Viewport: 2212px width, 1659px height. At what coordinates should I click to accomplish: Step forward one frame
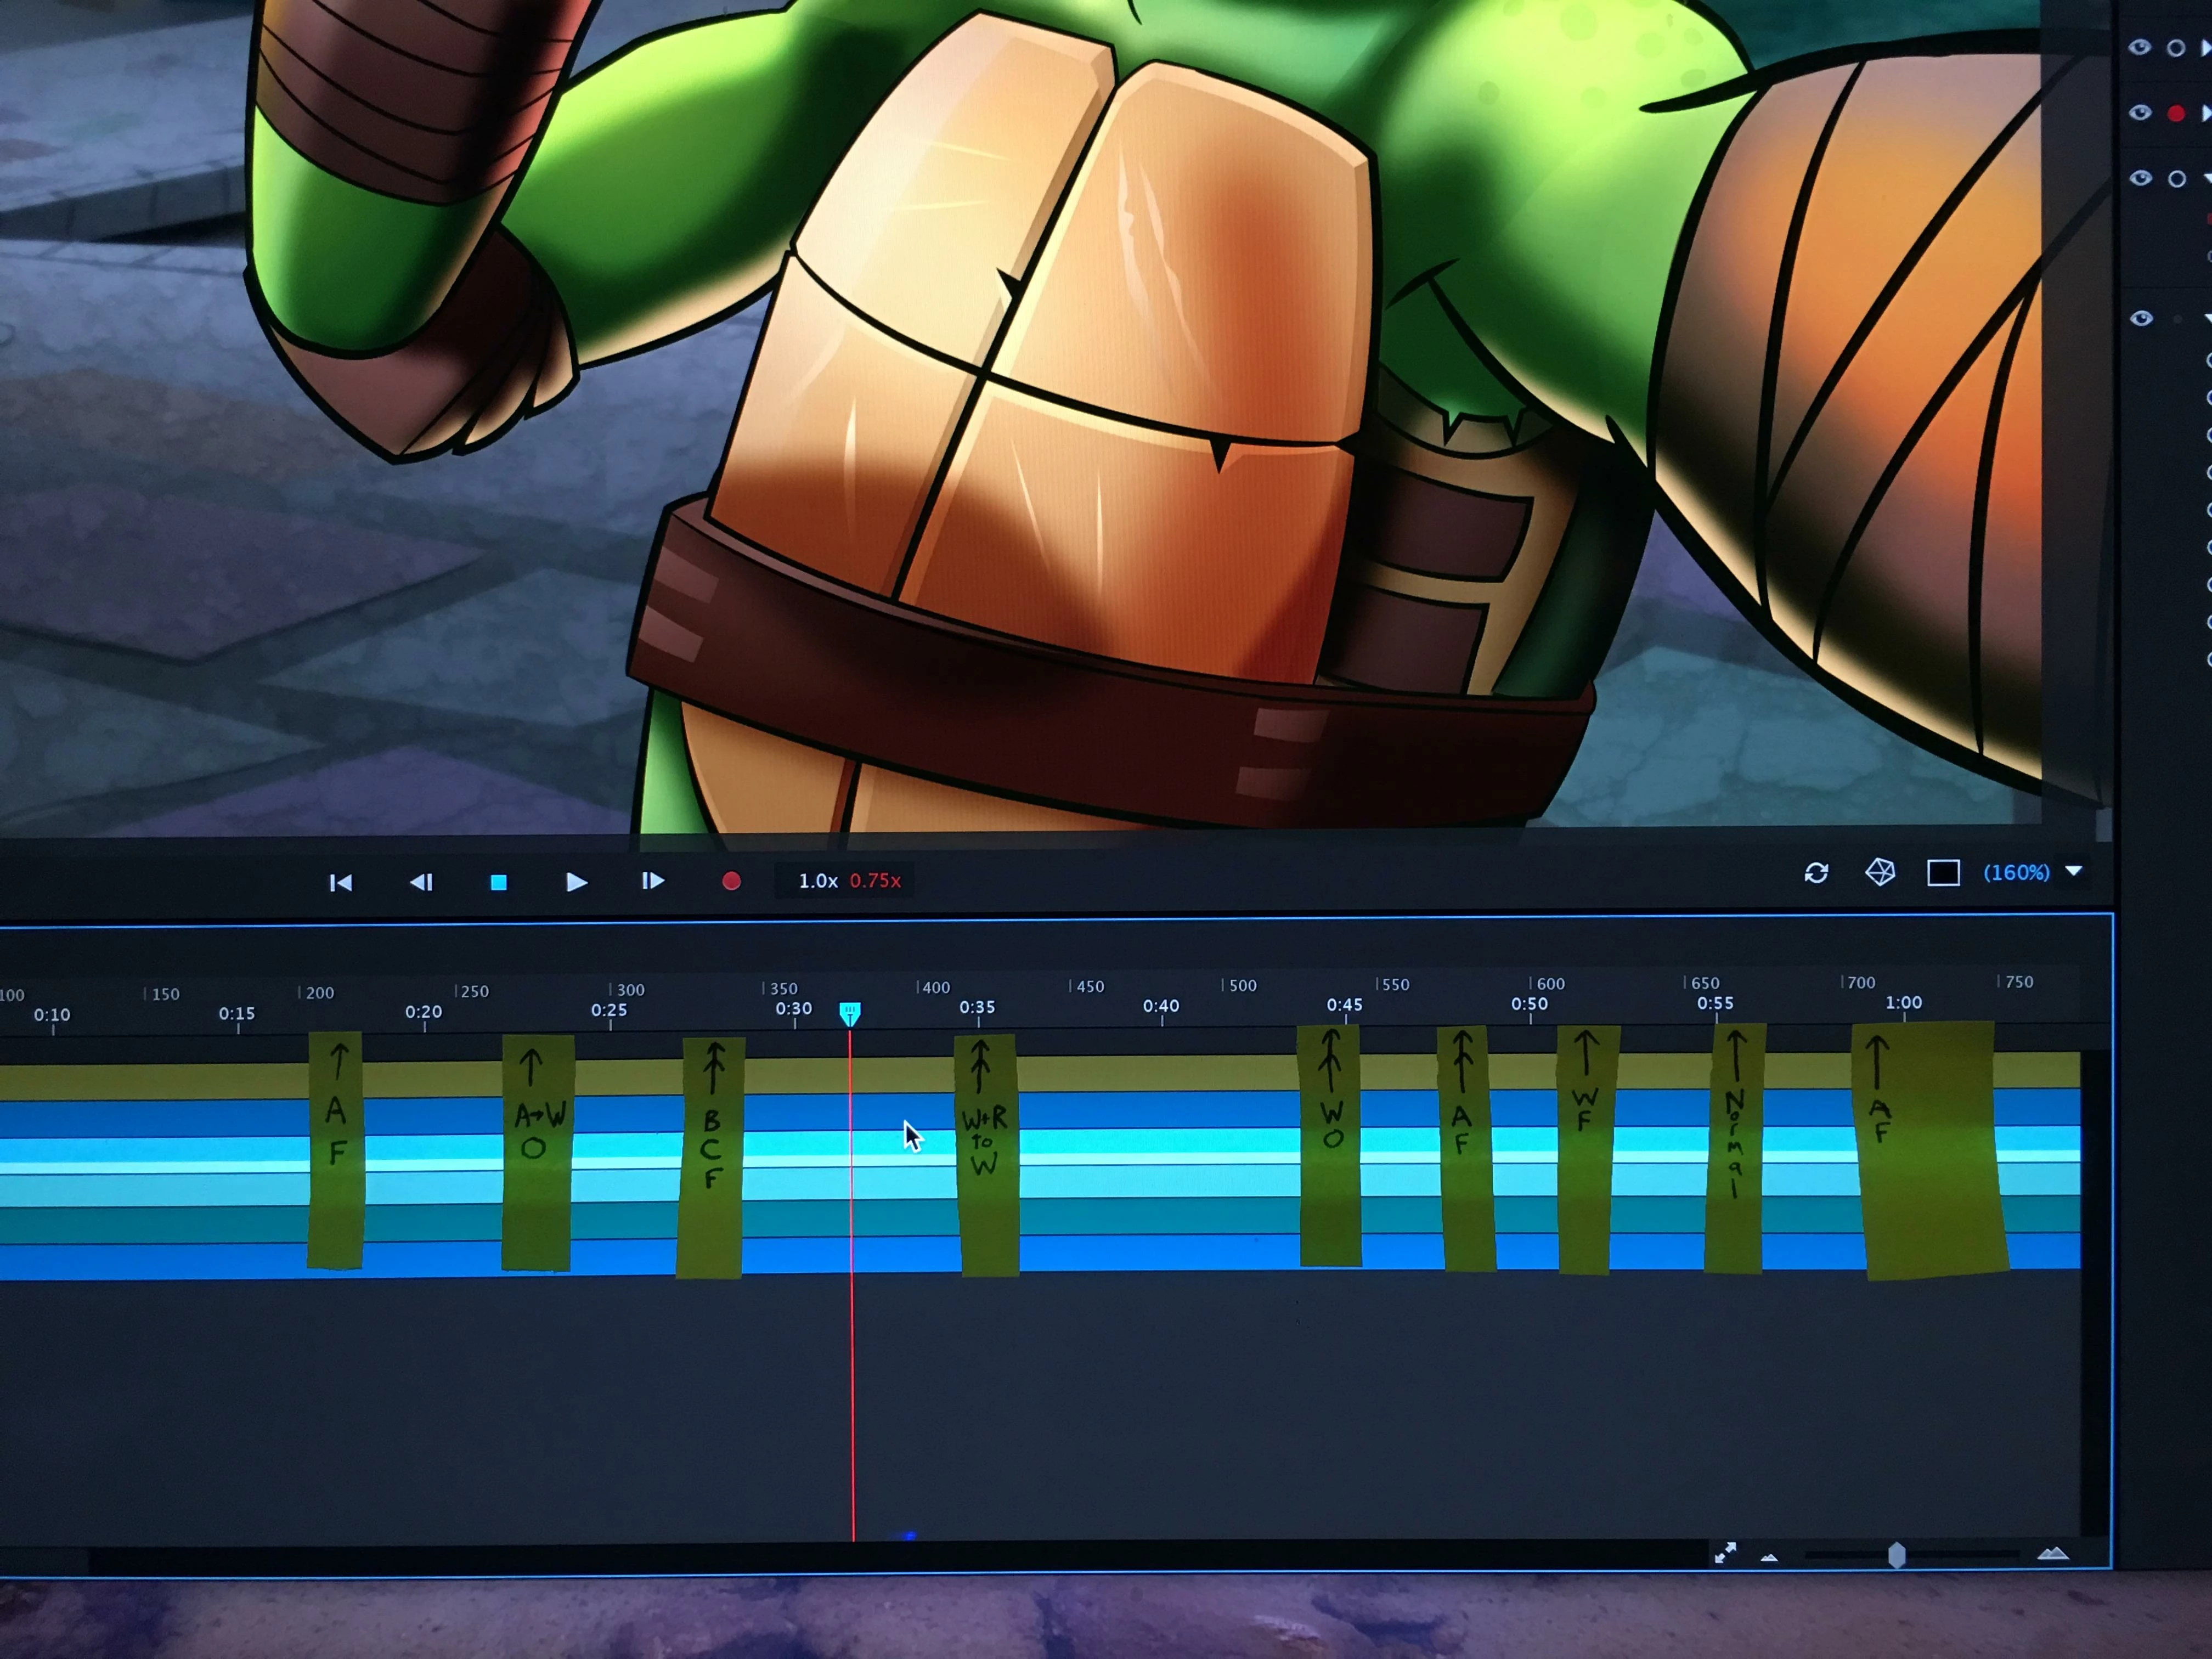652,881
